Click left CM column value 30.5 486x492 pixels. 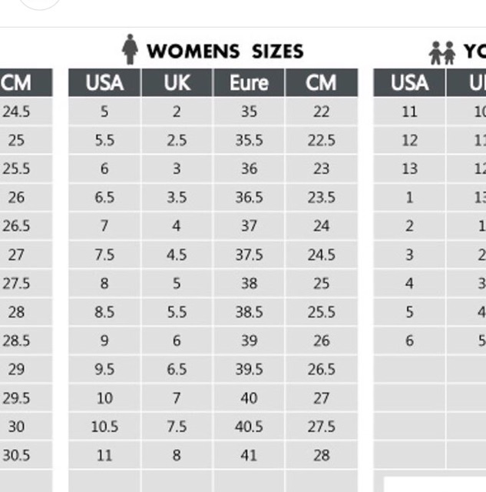(16, 455)
